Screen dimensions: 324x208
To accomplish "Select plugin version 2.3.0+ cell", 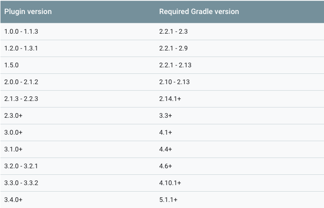I will click(x=13, y=115).
